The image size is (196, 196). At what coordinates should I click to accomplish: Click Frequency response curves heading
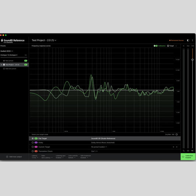(41, 46)
